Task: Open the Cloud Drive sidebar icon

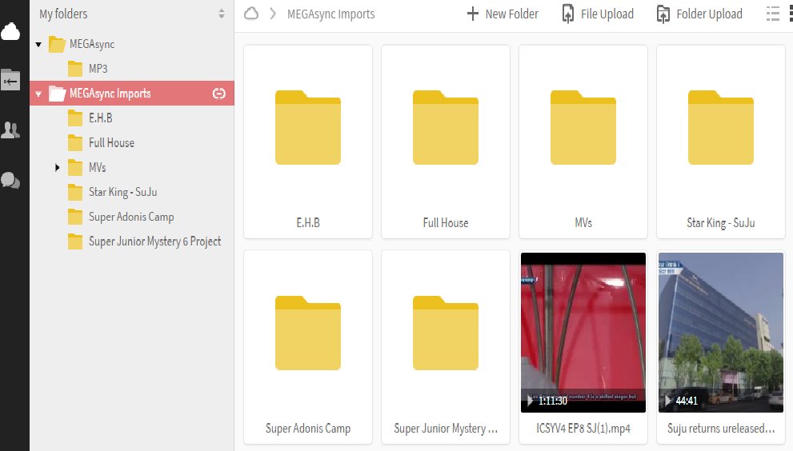Action: click(10, 32)
